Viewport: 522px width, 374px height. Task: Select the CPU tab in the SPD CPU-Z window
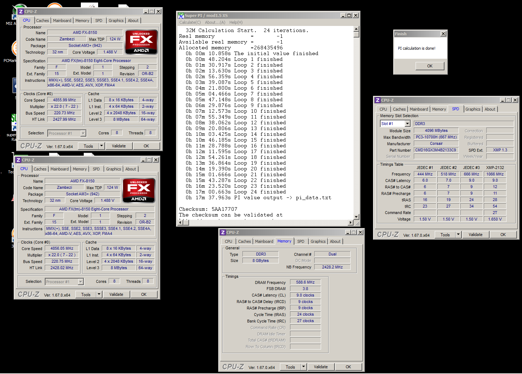(x=383, y=109)
